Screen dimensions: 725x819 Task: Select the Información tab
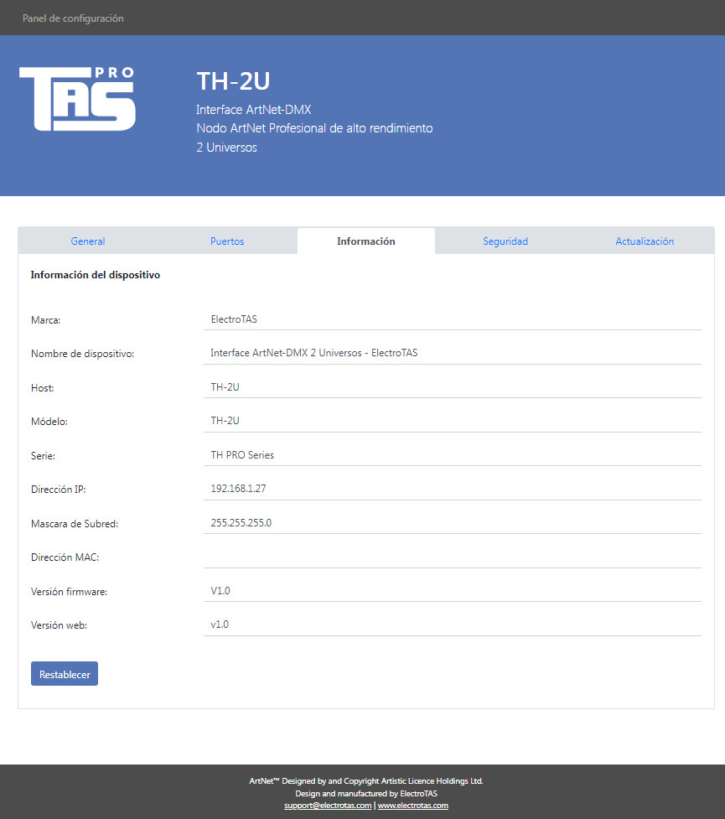(366, 241)
